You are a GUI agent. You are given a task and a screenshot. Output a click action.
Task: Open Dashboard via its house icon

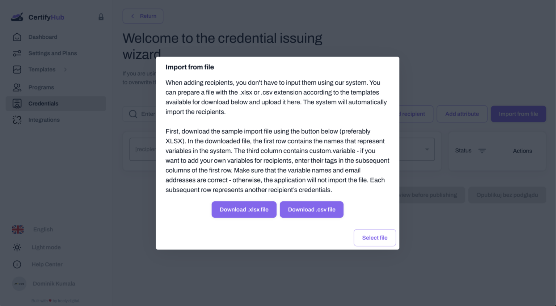click(17, 37)
